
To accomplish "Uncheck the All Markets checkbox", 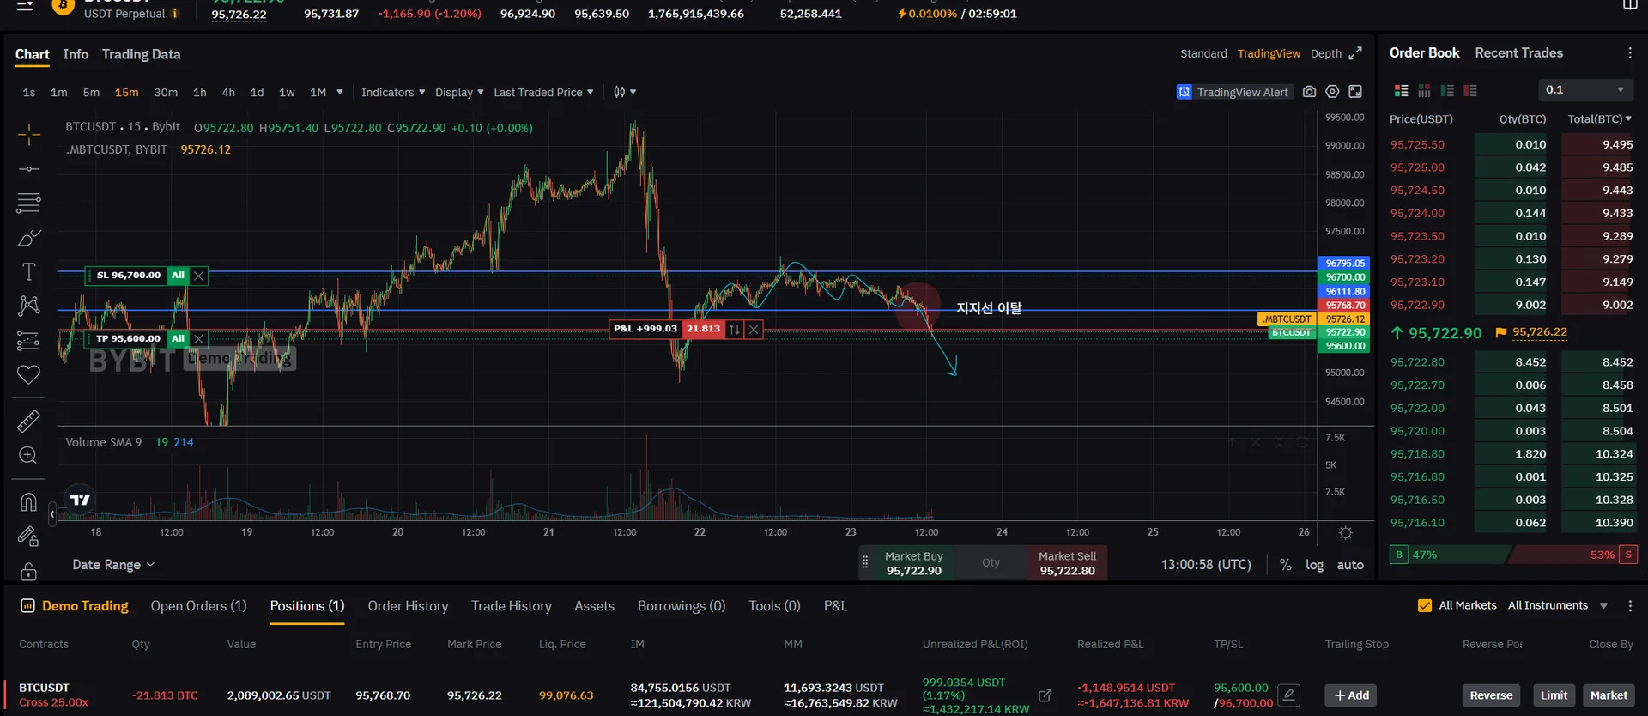I will tap(1425, 605).
